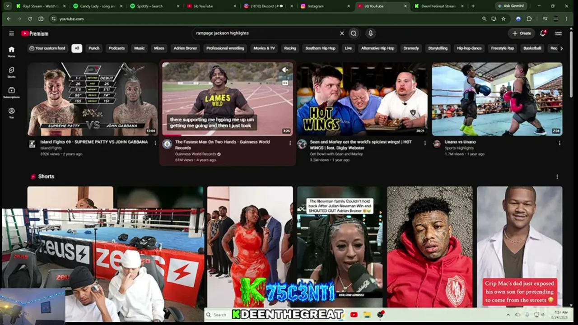Screen dimensions: 578x325
Task: Open File Explorer from the taskbar
Action: [x=367, y=315]
